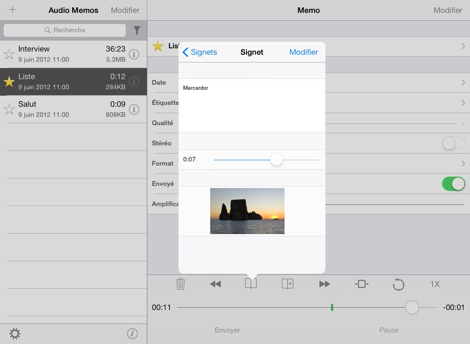Expand the Format row chevron
Viewport: 470px width, 344px height.
tap(463, 163)
